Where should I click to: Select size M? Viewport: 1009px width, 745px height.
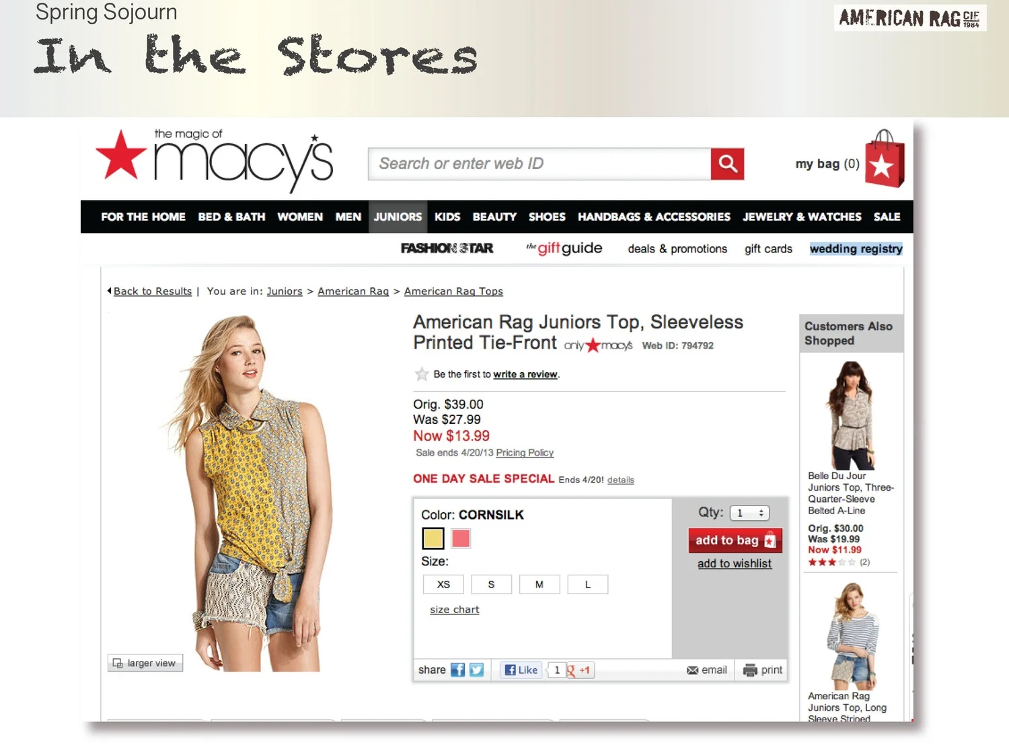point(539,584)
